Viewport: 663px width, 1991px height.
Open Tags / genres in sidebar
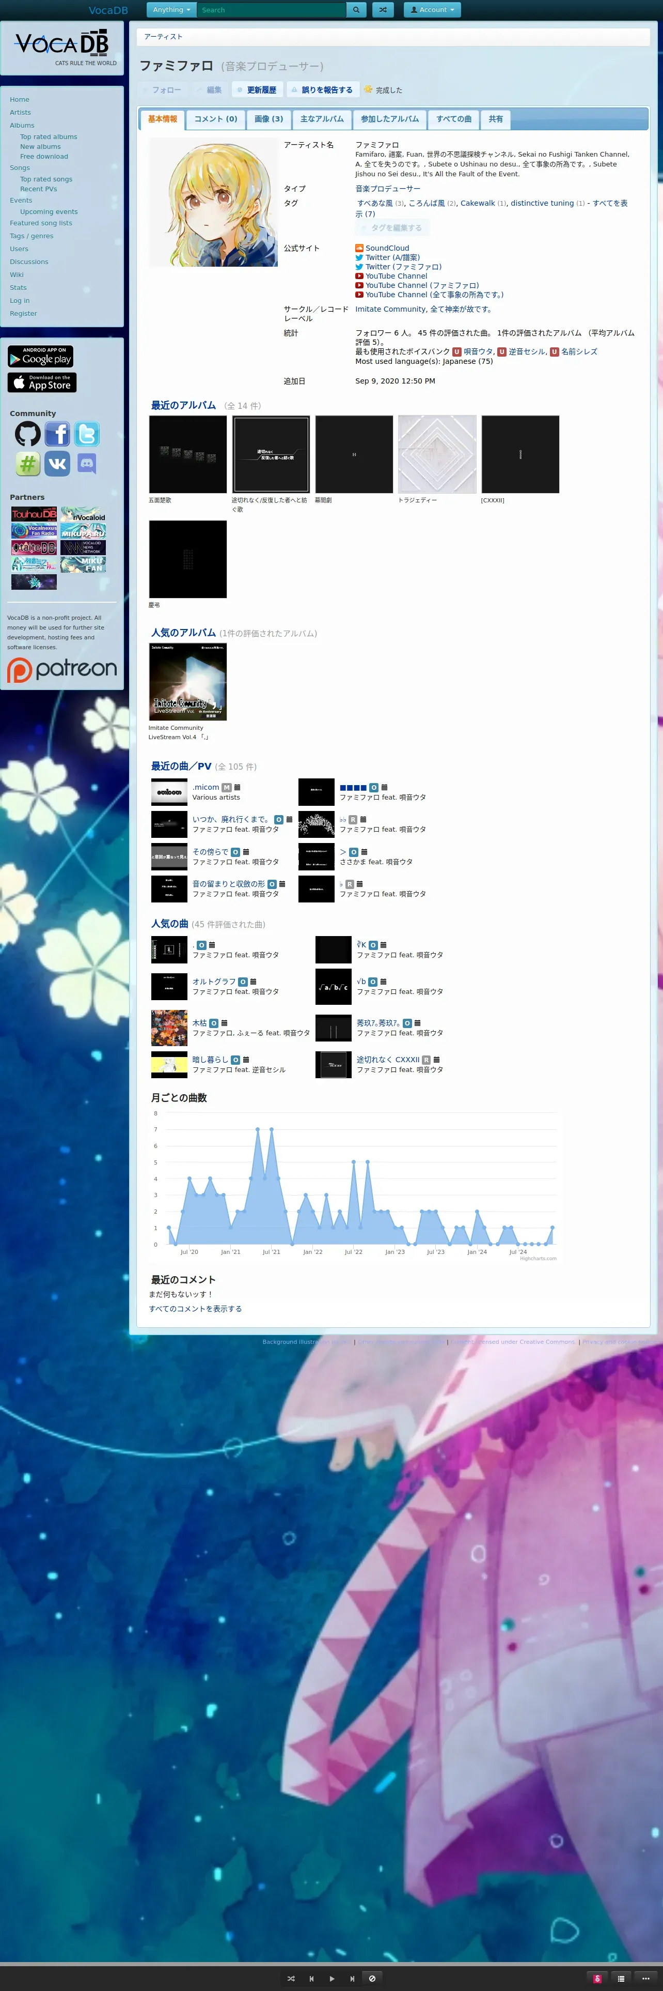tap(31, 237)
